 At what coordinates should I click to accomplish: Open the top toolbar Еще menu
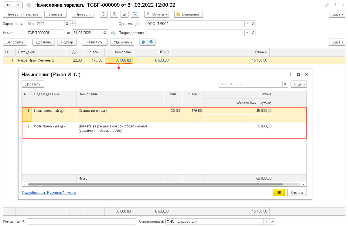click(337, 14)
